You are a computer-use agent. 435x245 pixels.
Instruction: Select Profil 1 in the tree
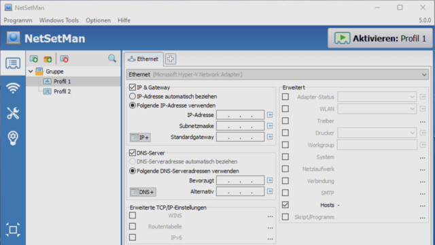pos(62,82)
